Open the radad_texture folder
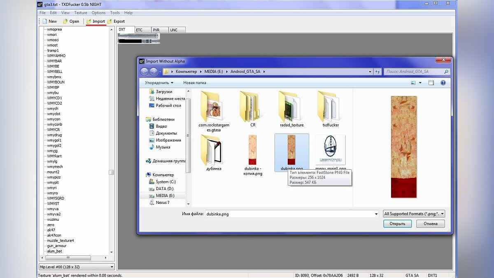Image resolution: width=494 pixels, height=278 pixels. click(291, 108)
